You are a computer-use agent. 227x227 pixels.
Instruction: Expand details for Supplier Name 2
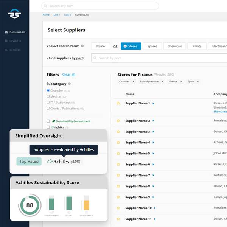coord(153,121)
